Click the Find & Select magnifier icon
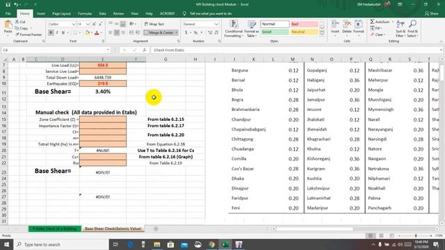Screen dimensions: 445x250 click(412, 24)
